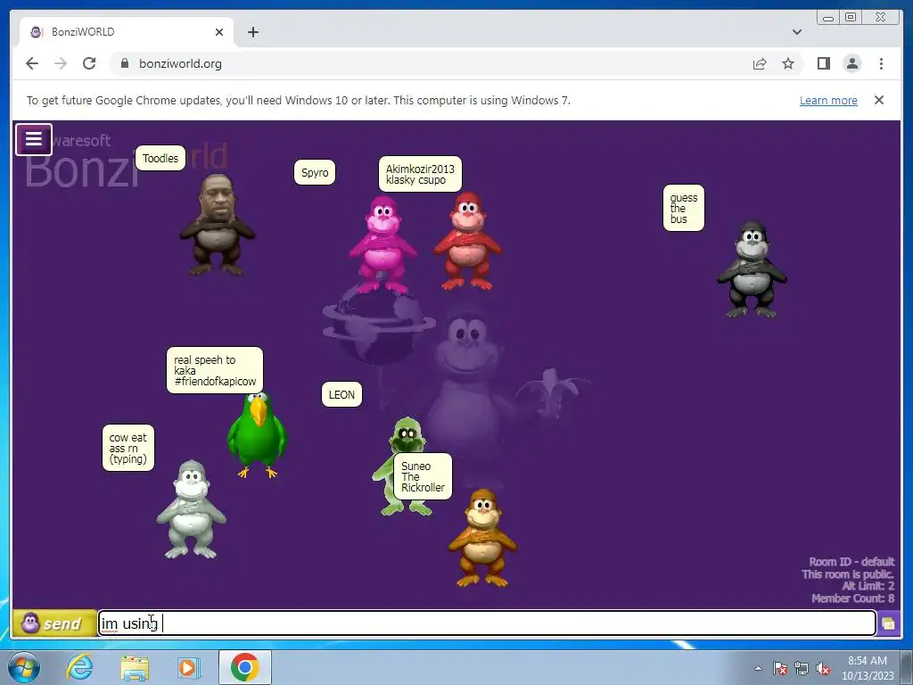The height and width of the screenshot is (685, 913).
Task: Click the Toodles bonzi character
Action: click(217, 224)
